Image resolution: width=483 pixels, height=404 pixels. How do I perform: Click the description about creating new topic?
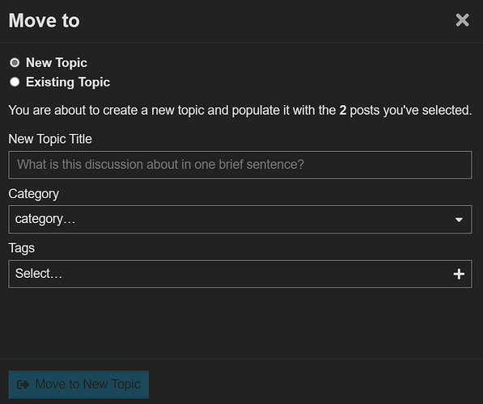(x=240, y=111)
